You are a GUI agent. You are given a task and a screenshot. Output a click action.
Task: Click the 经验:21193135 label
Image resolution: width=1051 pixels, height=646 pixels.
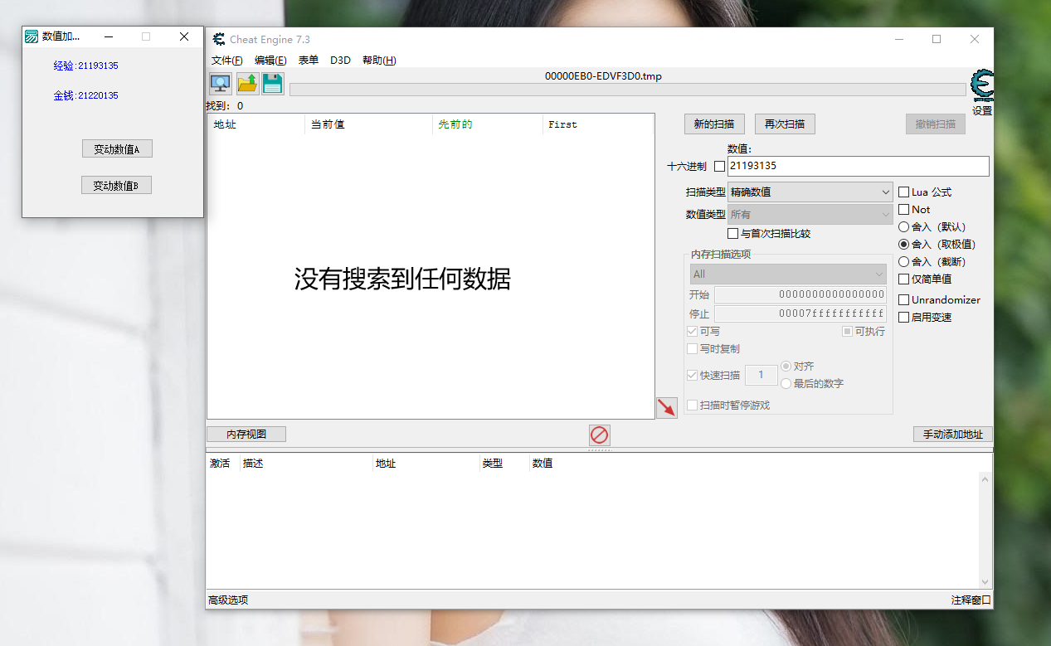(86, 66)
